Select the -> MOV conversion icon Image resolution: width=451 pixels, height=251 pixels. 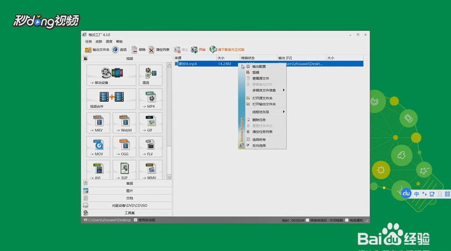[98, 147]
